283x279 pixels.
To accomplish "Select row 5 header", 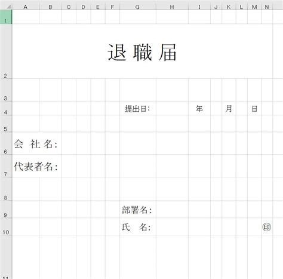I will click(6, 124).
